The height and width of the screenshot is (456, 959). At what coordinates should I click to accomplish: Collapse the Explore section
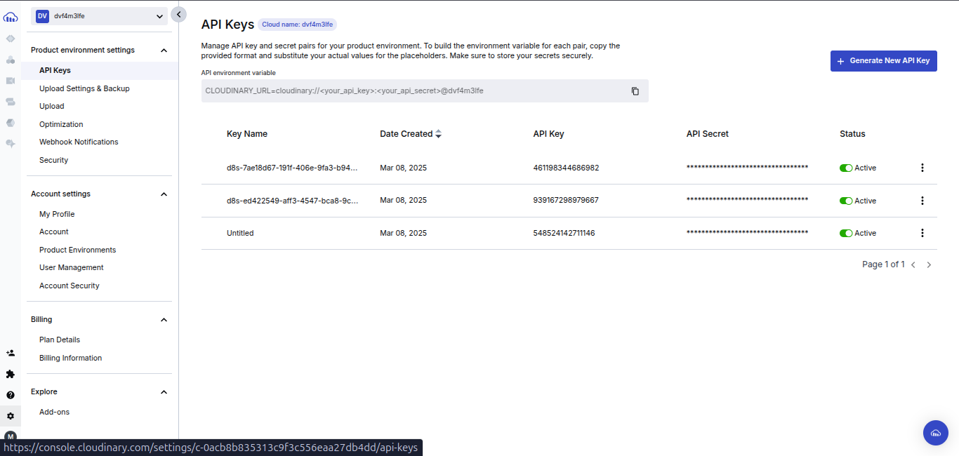click(164, 392)
